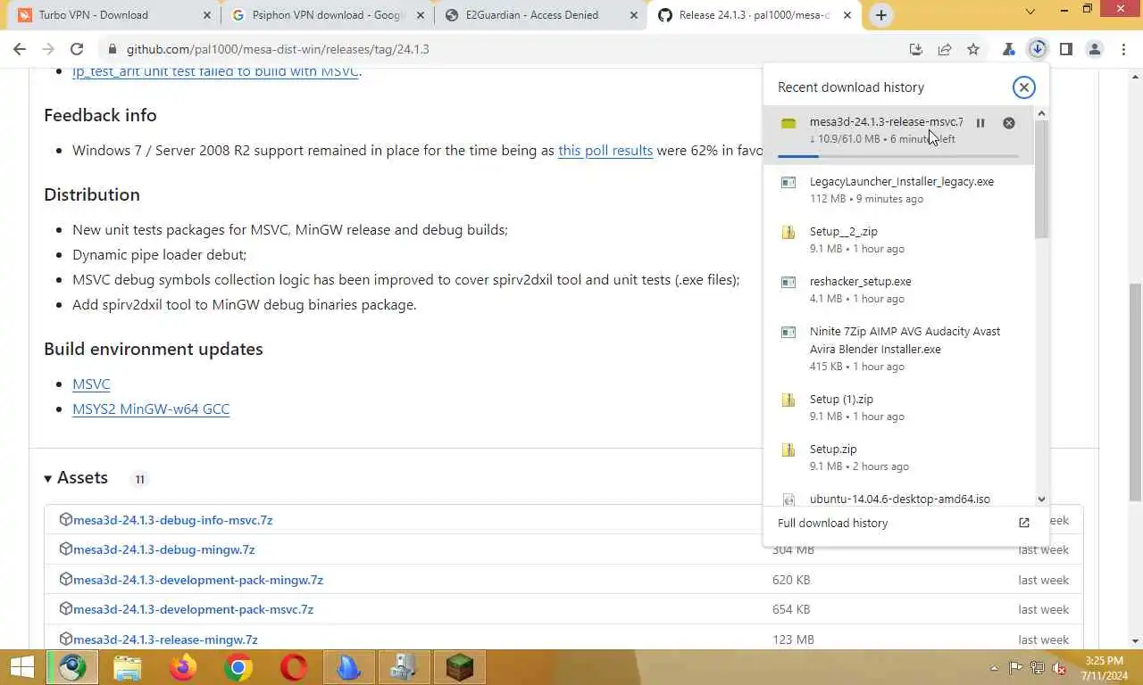Switch to the Psiphon VPN download tab
The height and width of the screenshot is (685, 1143).
pyautogui.click(x=327, y=15)
